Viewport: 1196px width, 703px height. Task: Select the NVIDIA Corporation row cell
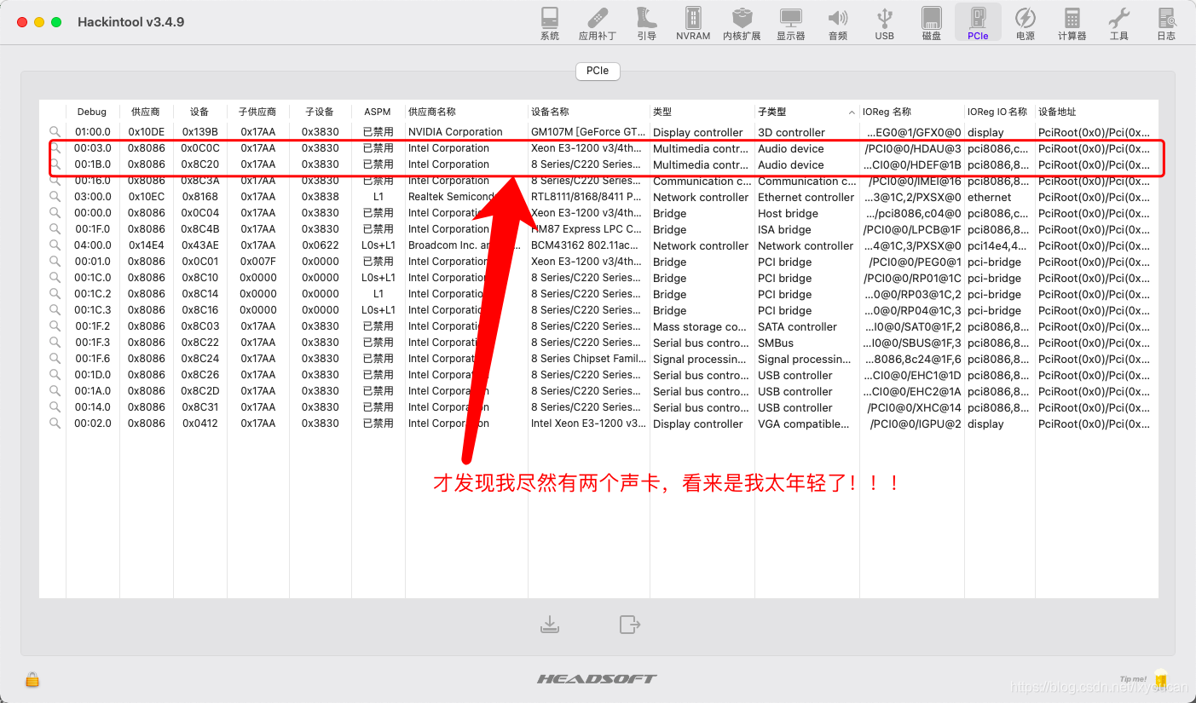coord(455,132)
